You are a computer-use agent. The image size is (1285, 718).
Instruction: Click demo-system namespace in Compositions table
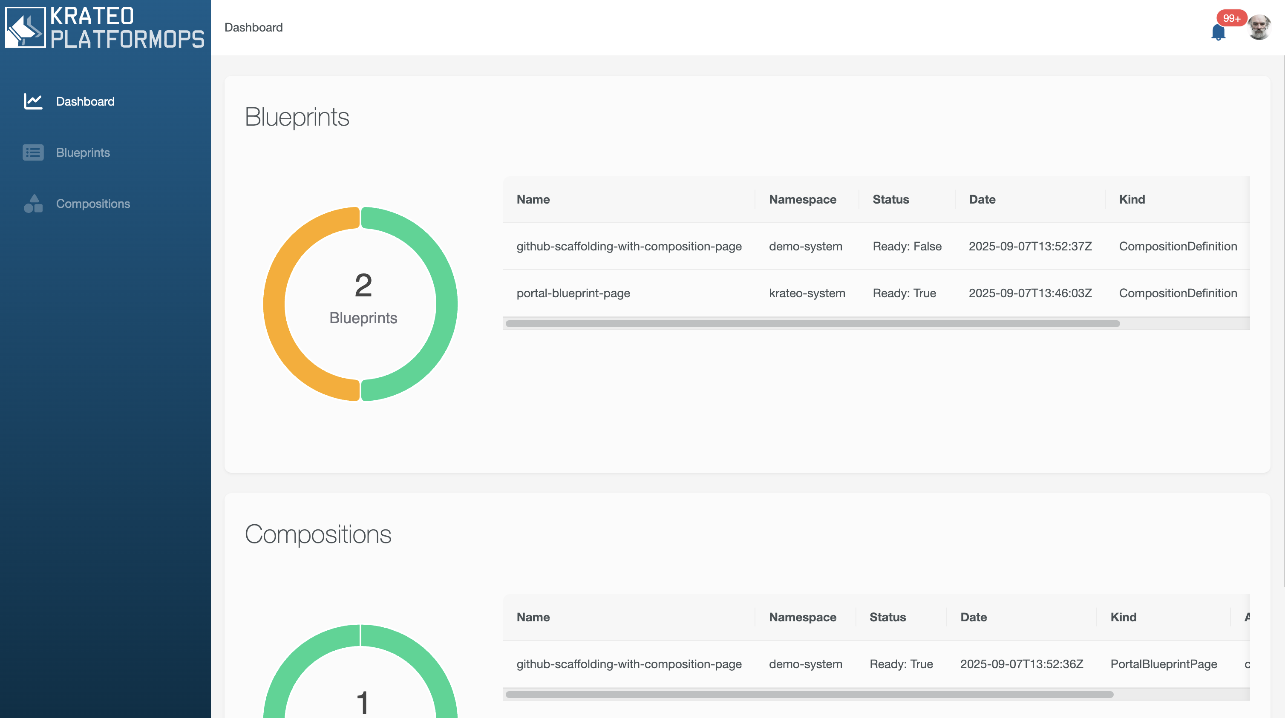click(806, 664)
